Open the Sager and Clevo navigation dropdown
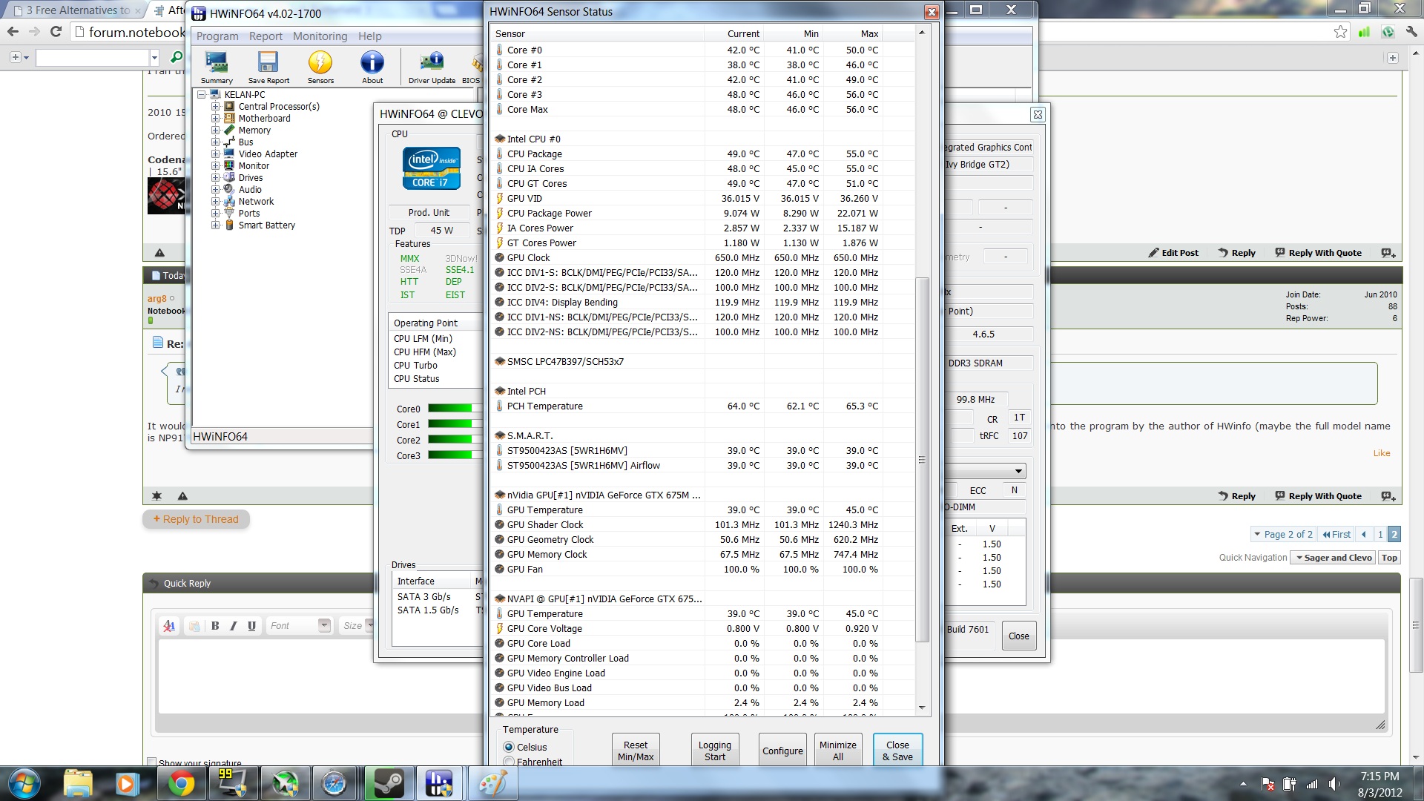This screenshot has width=1424, height=801. click(1334, 558)
